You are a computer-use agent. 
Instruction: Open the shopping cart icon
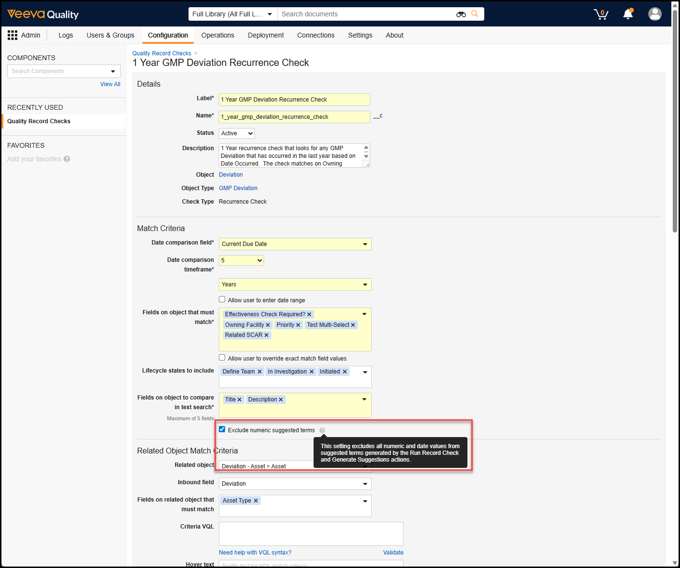601,14
